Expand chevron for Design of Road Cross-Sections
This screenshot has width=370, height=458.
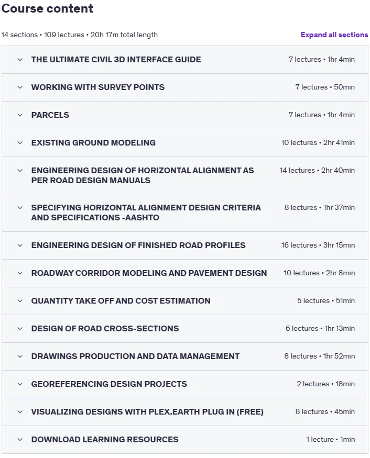click(20, 329)
